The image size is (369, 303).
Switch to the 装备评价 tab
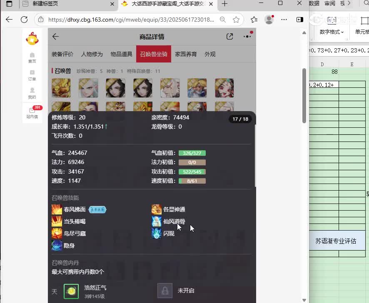pos(62,54)
